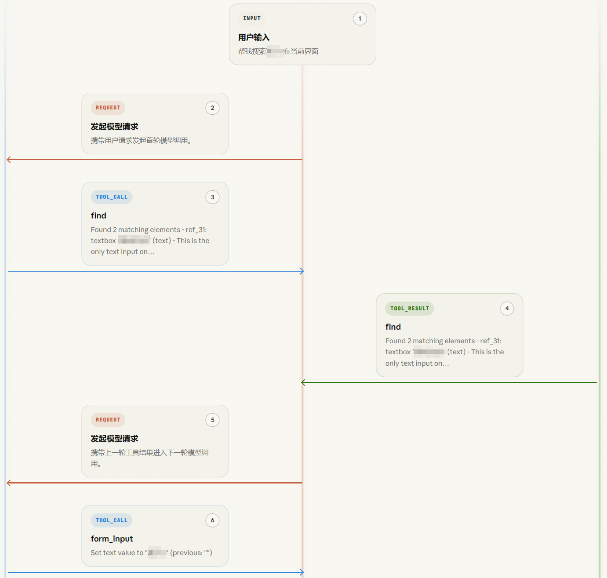Select the INPUT badge on the first card
607x578 pixels.
[252, 18]
